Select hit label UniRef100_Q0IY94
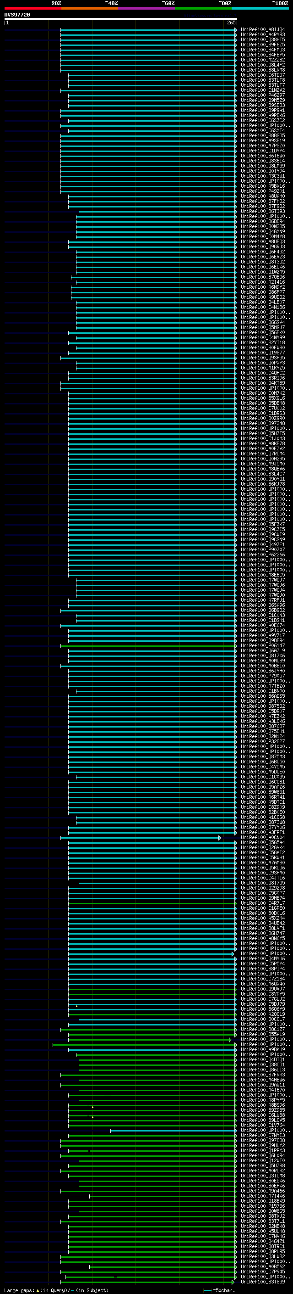This screenshot has height=1294, width=293. [x=263, y=171]
